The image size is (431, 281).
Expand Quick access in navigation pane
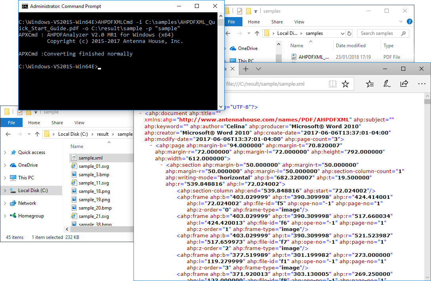5,152
